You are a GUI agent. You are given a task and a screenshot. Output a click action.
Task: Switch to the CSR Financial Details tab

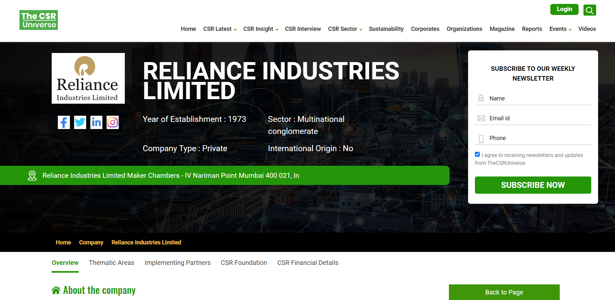(308, 263)
